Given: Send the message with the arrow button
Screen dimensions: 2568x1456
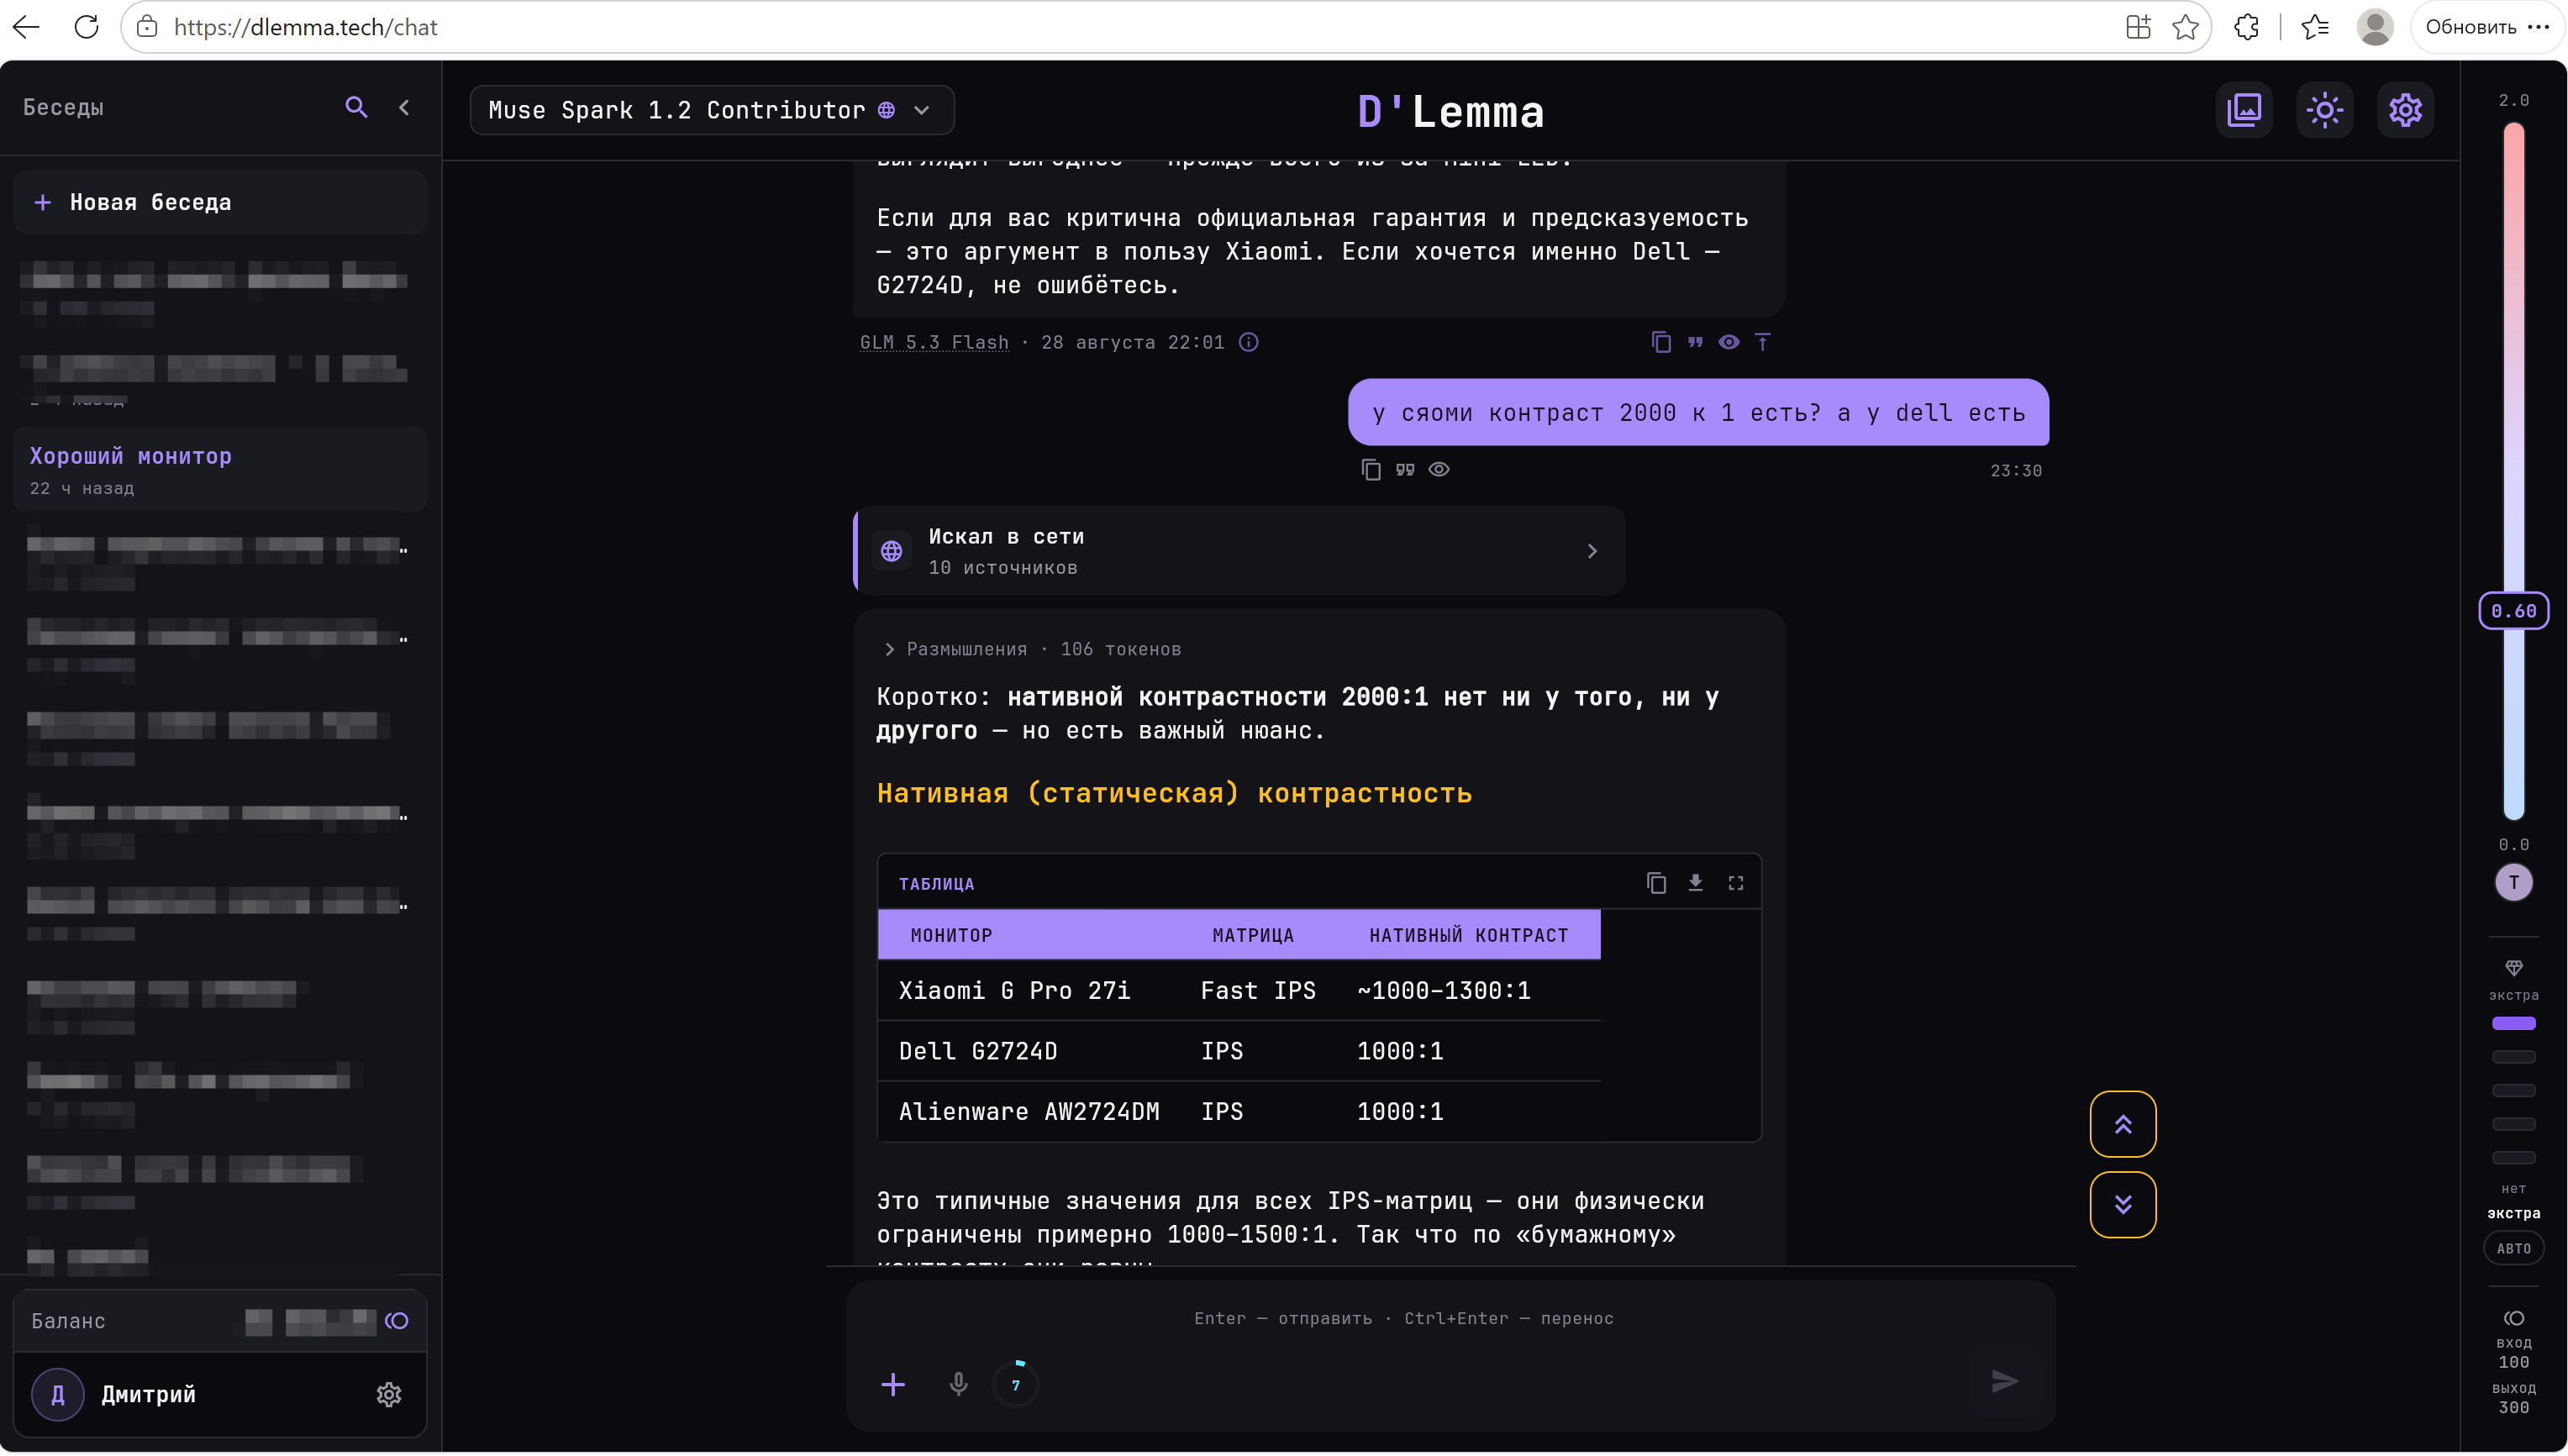Looking at the screenshot, I should [x=2003, y=1382].
